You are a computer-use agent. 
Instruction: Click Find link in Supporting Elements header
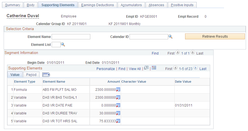[x=122, y=69]
